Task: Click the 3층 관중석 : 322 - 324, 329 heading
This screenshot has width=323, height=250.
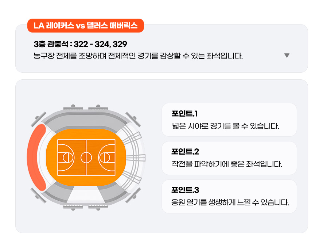Action: 80,44
